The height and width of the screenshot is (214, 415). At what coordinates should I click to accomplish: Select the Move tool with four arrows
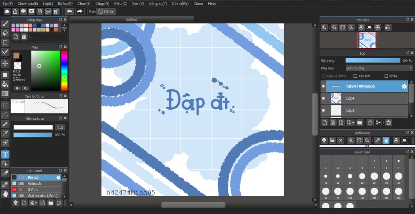[x=5, y=63]
